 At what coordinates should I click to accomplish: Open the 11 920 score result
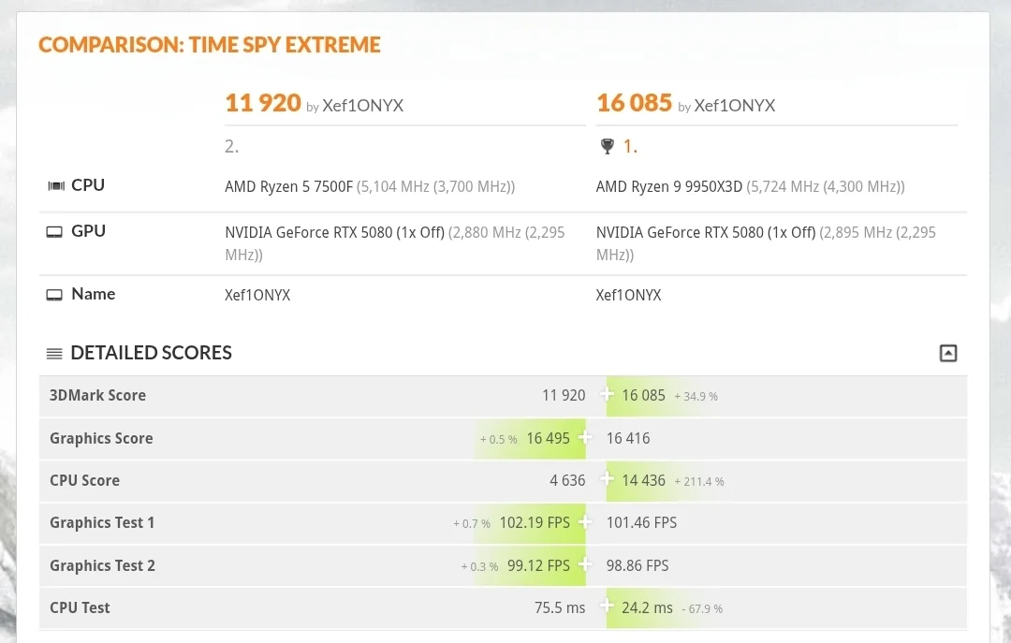(263, 103)
